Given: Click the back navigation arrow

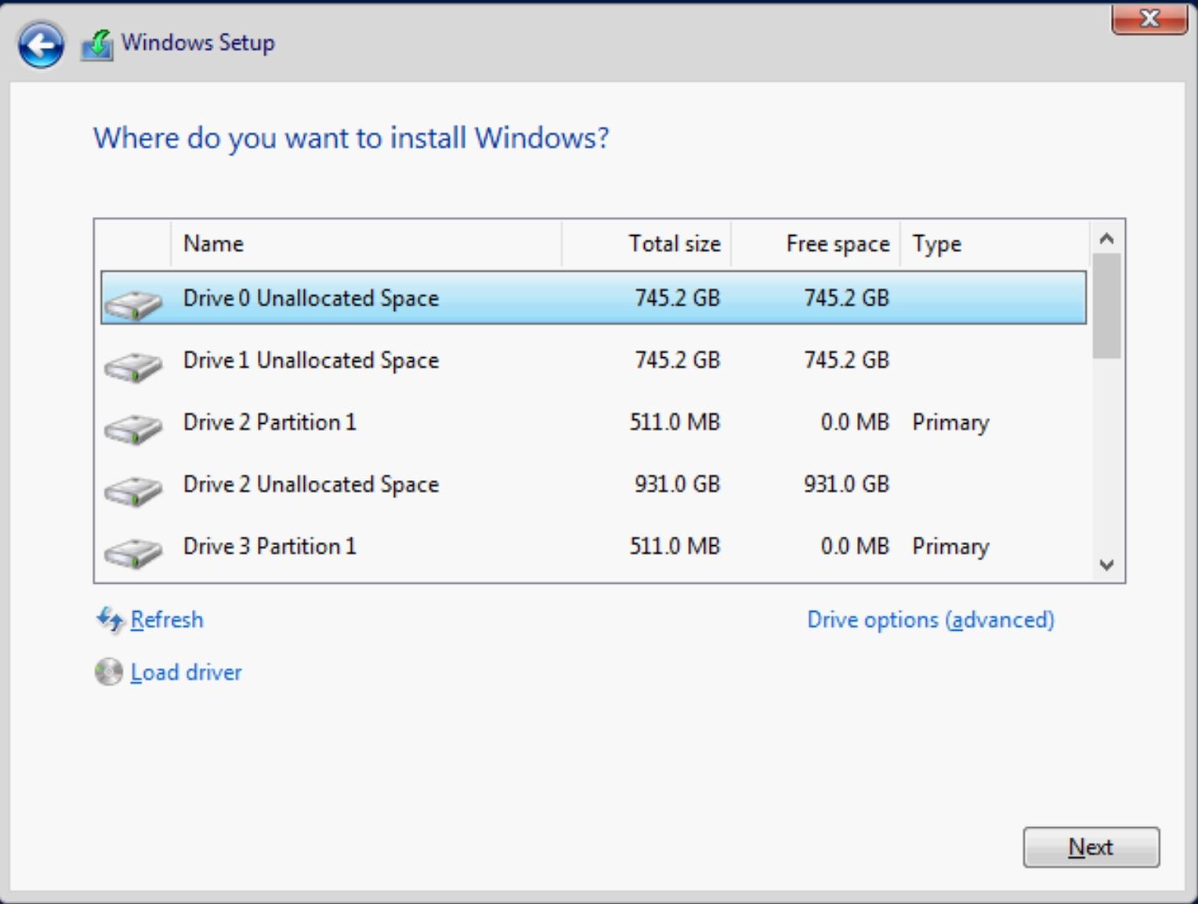Looking at the screenshot, I should pyautogui.click(x=40, y=44).
